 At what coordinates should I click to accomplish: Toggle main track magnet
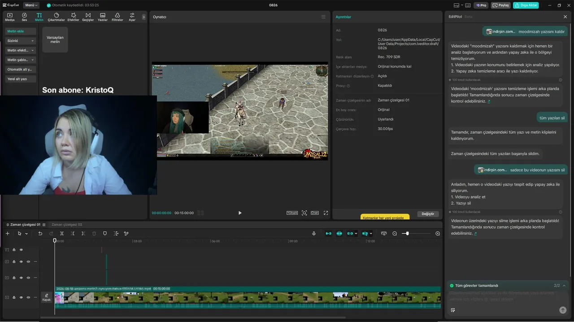pyautogui.click(x=329, y=233)
